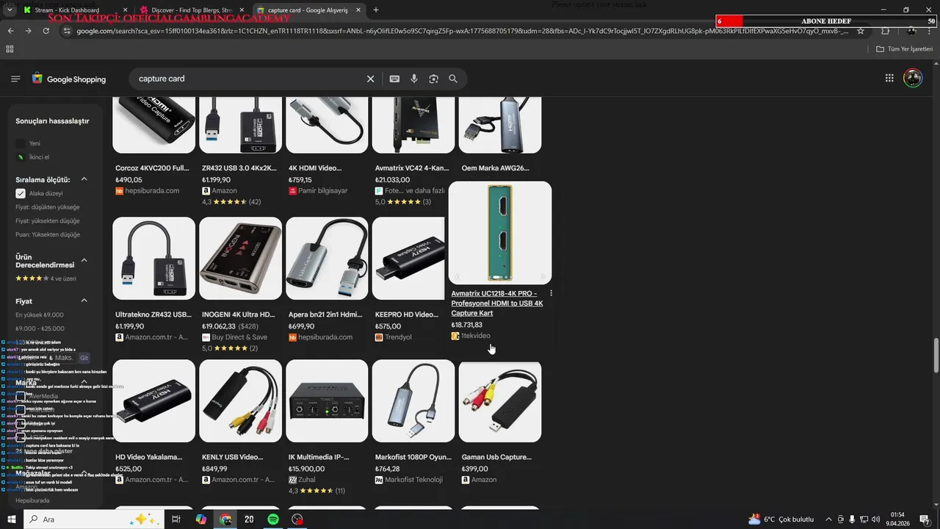This screenshot has height=529, width=940.
Task: Open new browser tab
Action: (376, 10)
